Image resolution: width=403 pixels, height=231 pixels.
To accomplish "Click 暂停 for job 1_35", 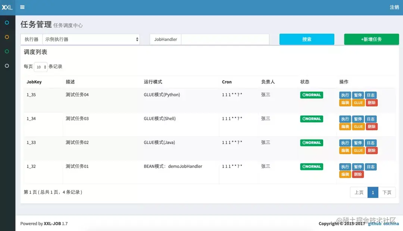I will click(x=358, y=95).
